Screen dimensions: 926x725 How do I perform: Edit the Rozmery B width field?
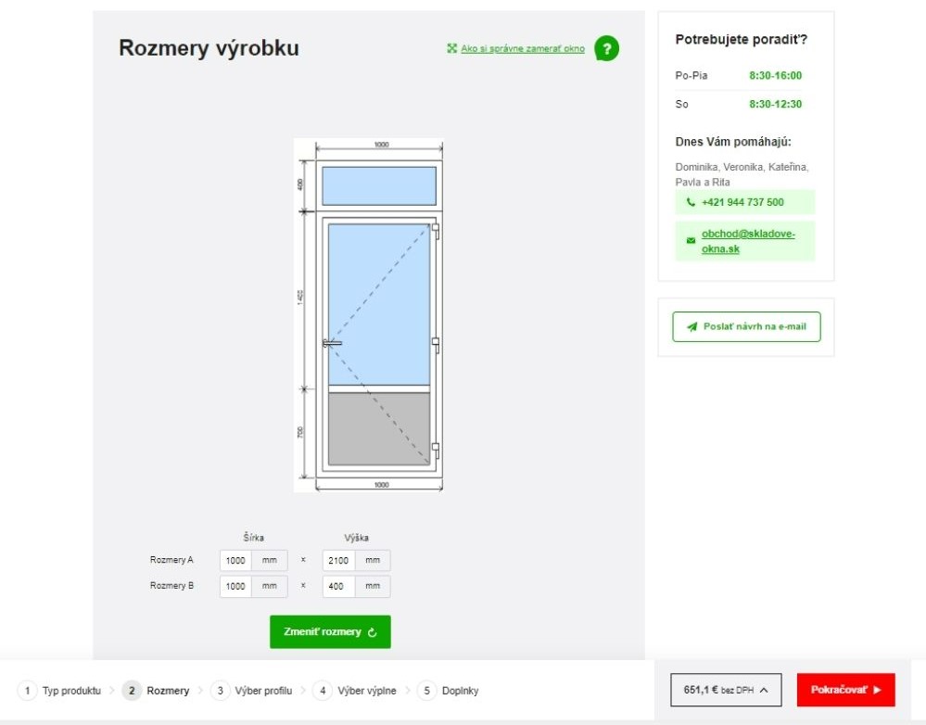pyautogui.click(x=236, y=586)
